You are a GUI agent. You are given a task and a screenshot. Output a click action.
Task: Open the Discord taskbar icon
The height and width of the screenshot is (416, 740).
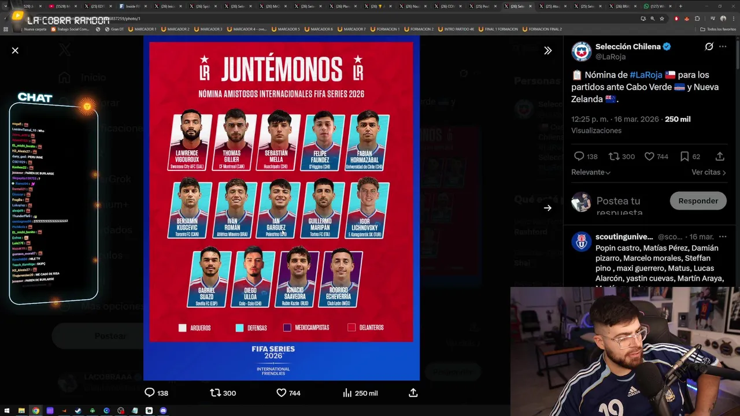tap(163, 411)
